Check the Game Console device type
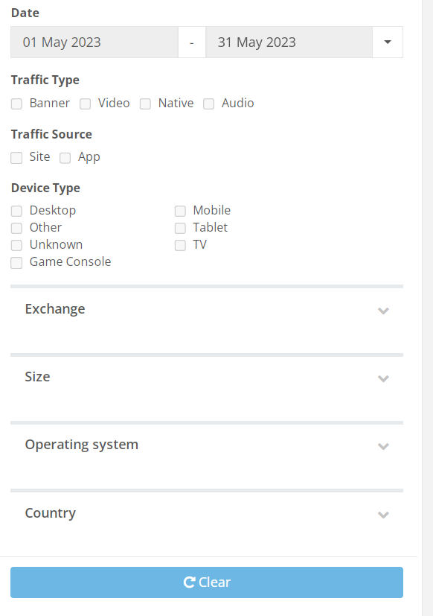The width and height of the screenshot is (433, 616). tap(16, 263)
